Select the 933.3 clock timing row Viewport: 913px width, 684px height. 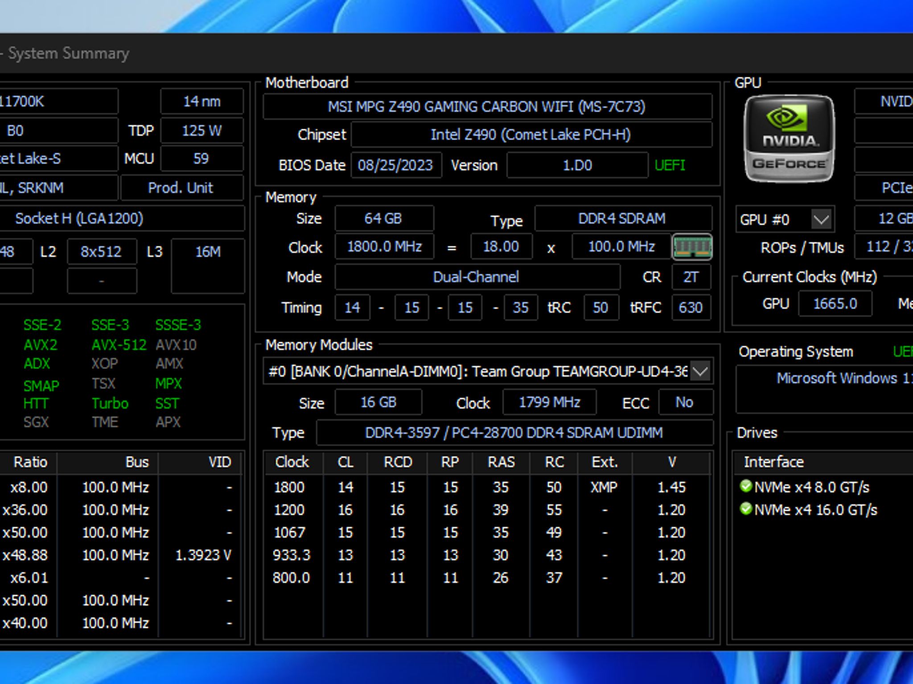click(487, 555)
